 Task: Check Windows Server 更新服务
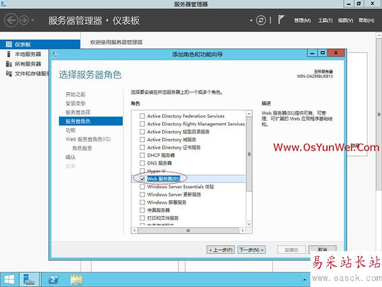pos(142,194)
